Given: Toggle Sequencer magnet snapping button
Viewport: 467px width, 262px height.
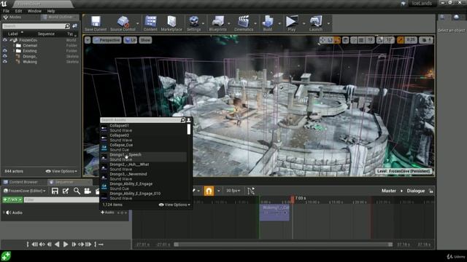Looking at the screenshot, I should [209, 191].
